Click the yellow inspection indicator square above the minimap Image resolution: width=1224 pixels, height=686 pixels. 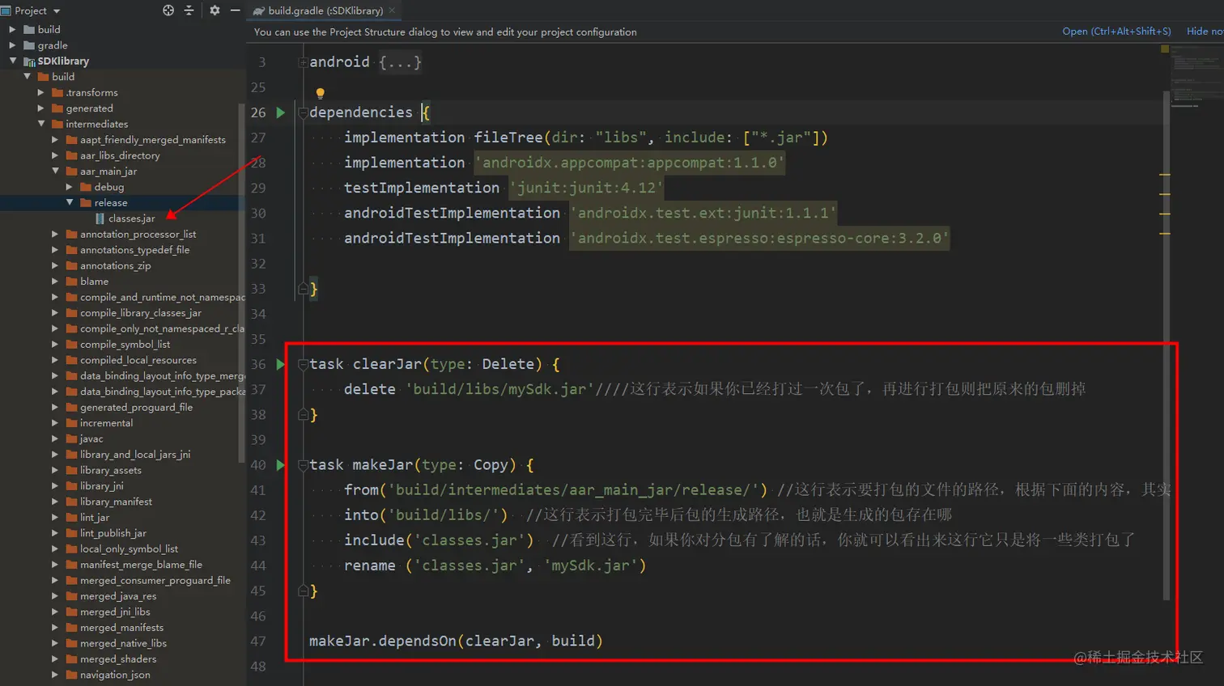click(x=1165, y=49)
